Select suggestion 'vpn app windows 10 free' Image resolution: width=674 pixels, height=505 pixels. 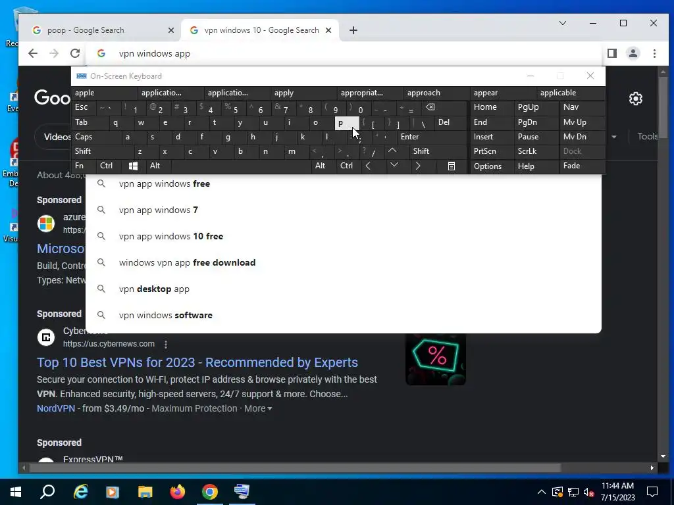[x=343, y=236]
